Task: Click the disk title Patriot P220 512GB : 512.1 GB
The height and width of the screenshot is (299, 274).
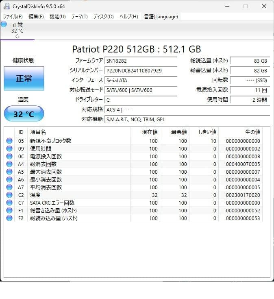Action: click(137, 49)
